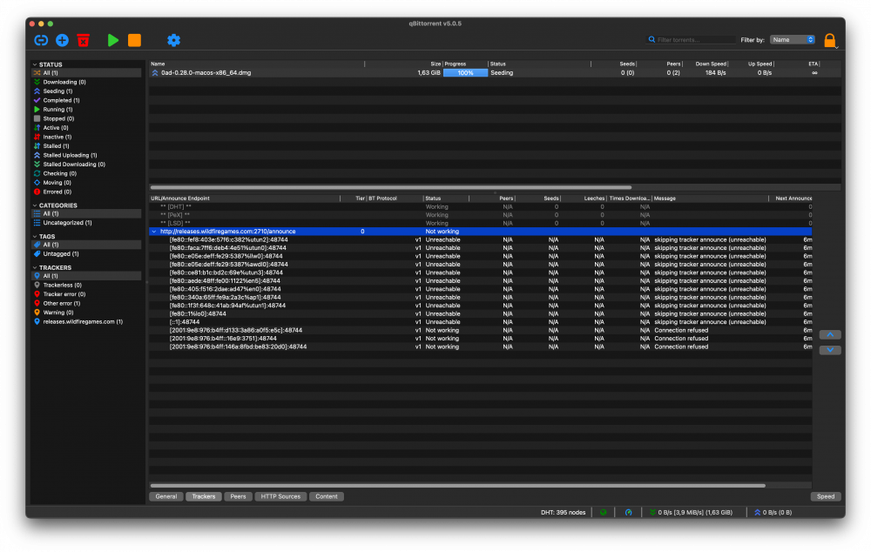This screenshot has width=871, height=552.
Task: Click the red Remove torrent icon
Action: click(83, 40)
